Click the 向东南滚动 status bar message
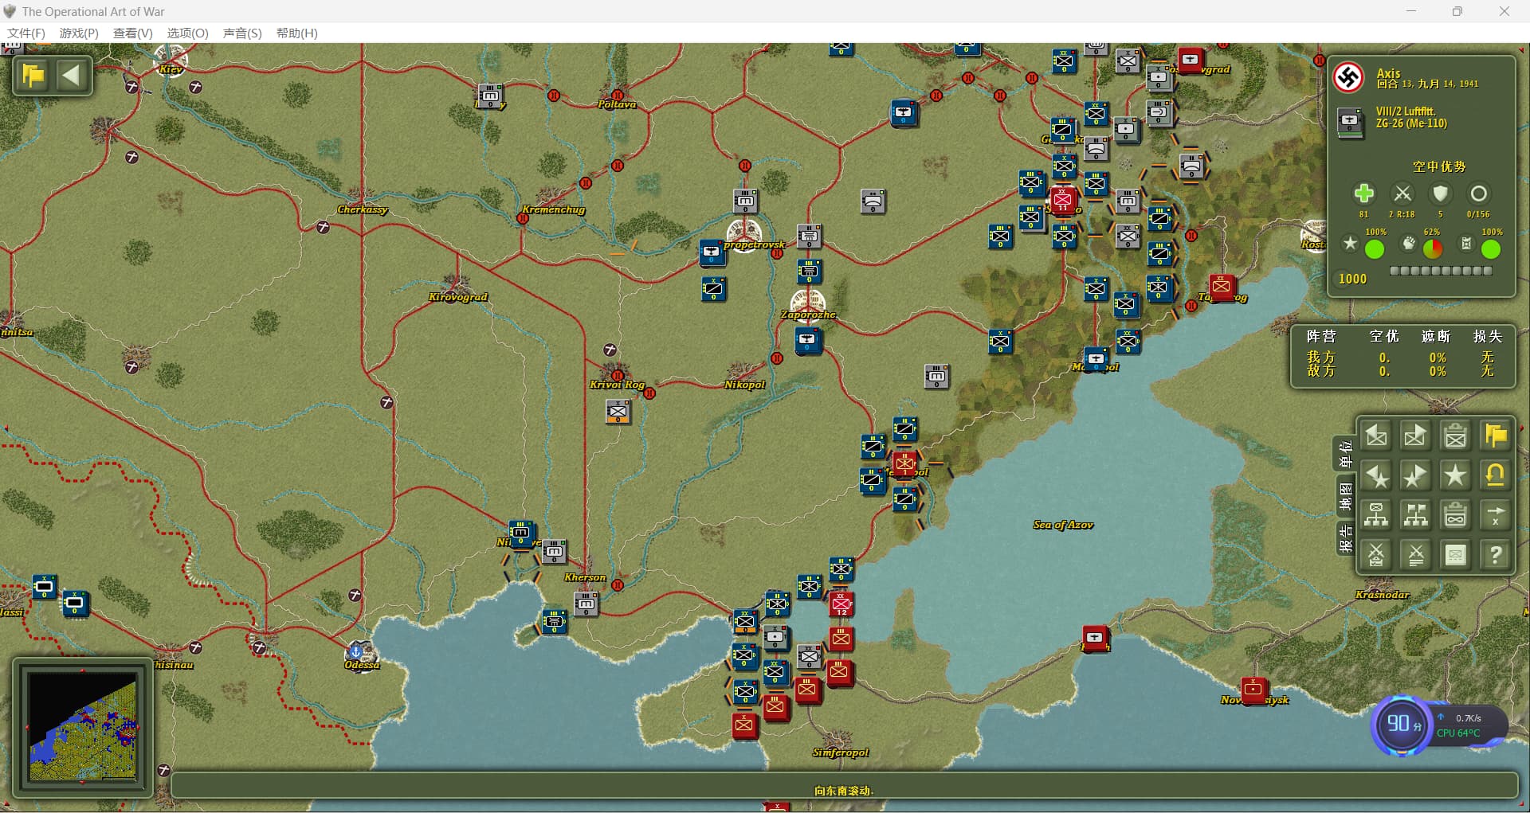The height and width of the screenshot is (813, 1530). [844, 791]
